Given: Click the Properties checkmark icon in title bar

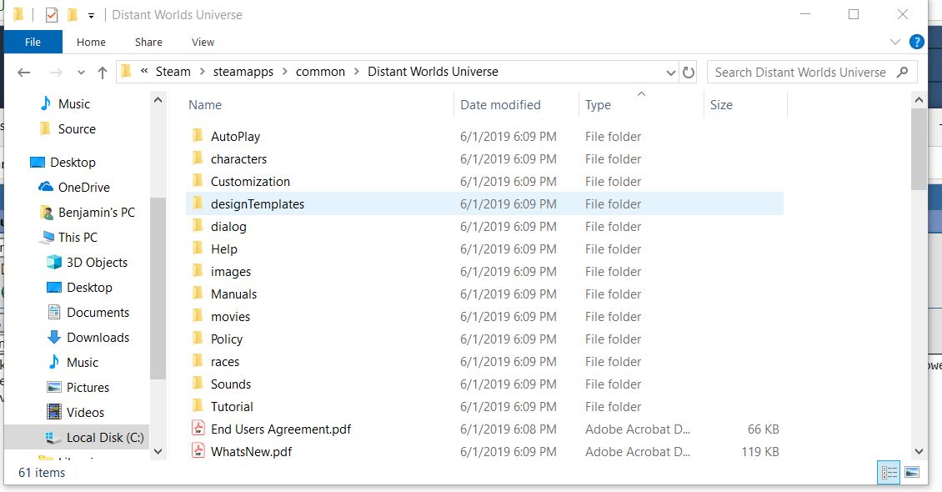Looking at the screenshot, I should coord(52,15).
